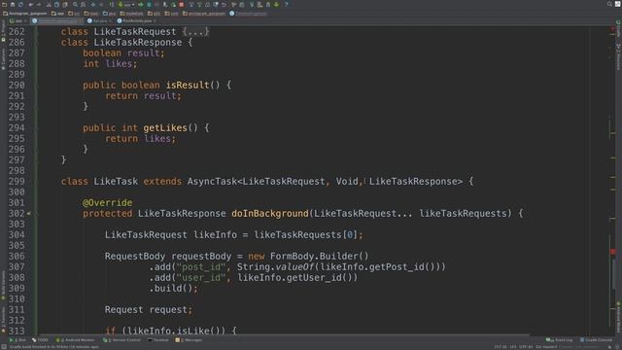Open the TODO tool window
This screenshot has height=350, width=622.
point(40,340)
